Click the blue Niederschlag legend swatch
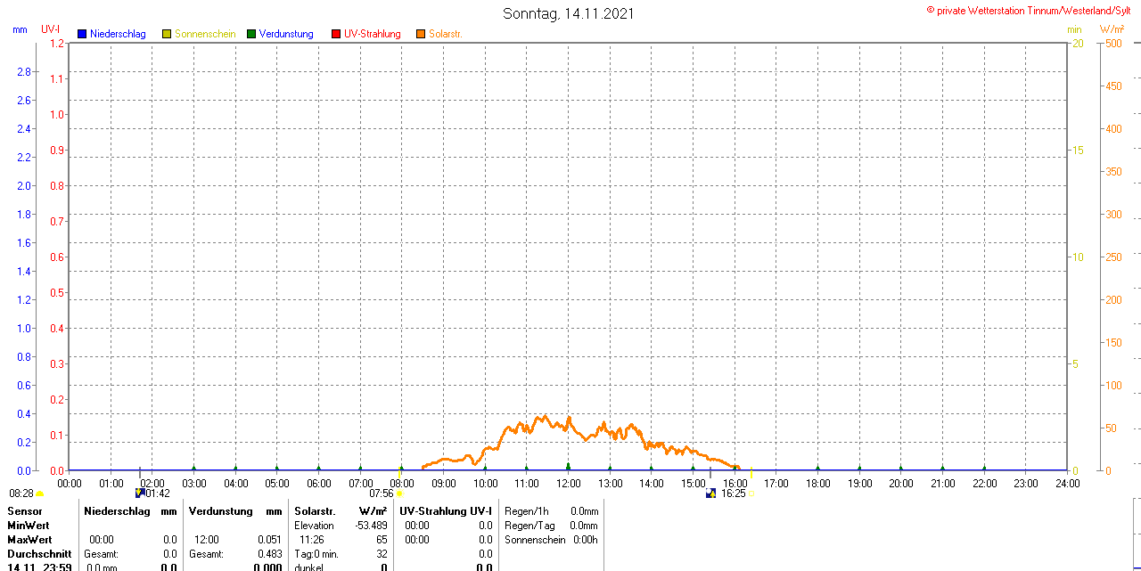1141x571 pixels. pos(82,34)
